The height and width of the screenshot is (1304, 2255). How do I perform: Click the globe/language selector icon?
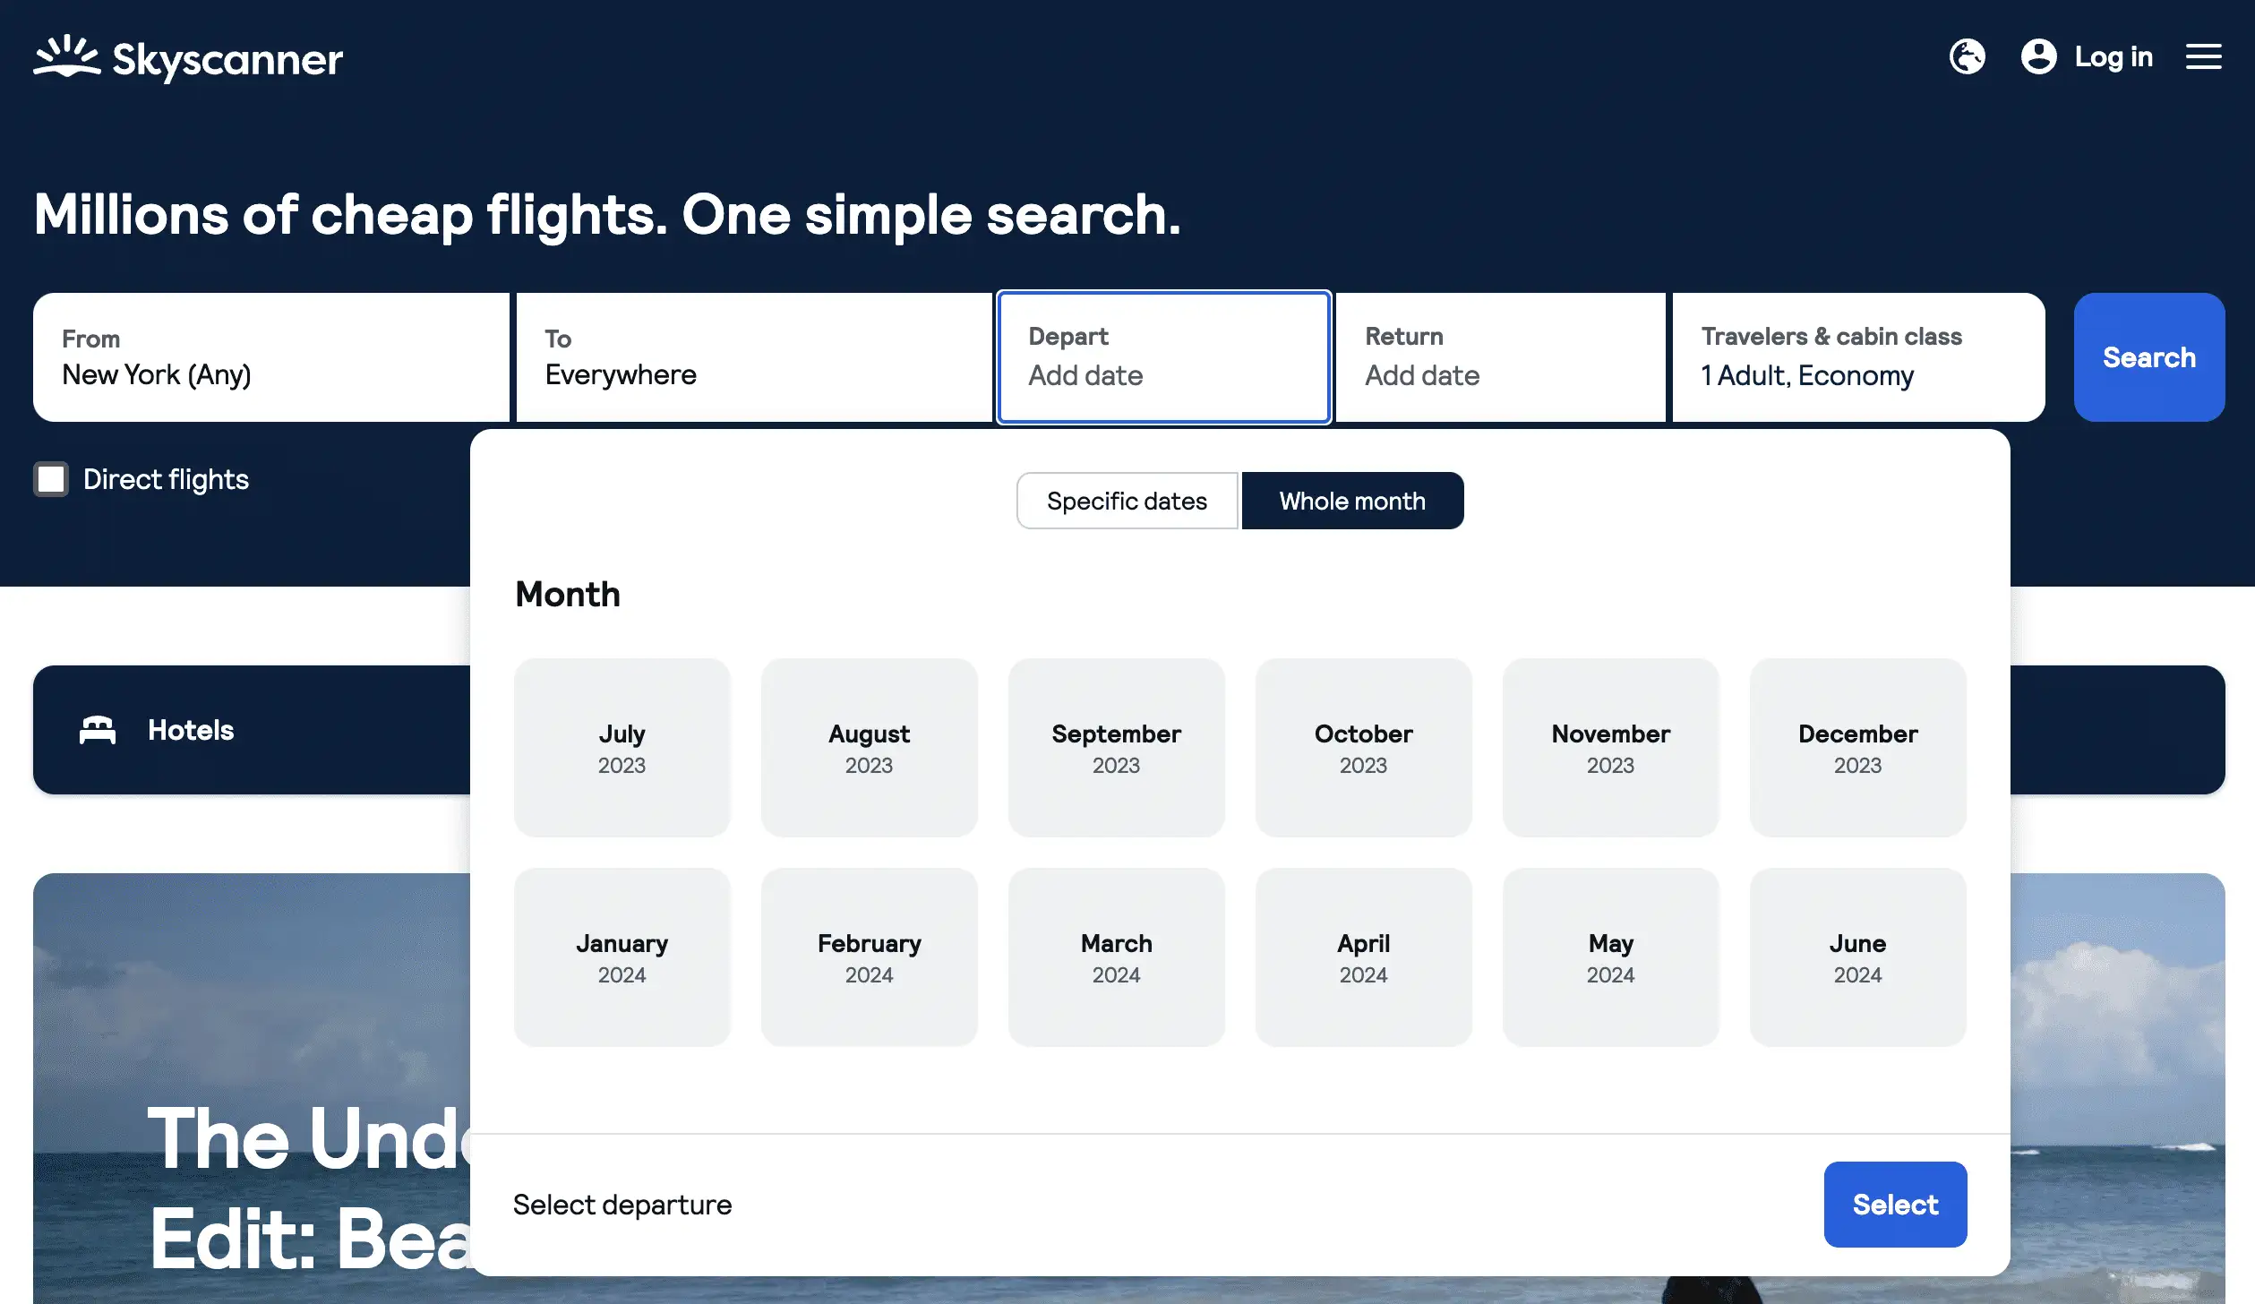coord(1968,55)
